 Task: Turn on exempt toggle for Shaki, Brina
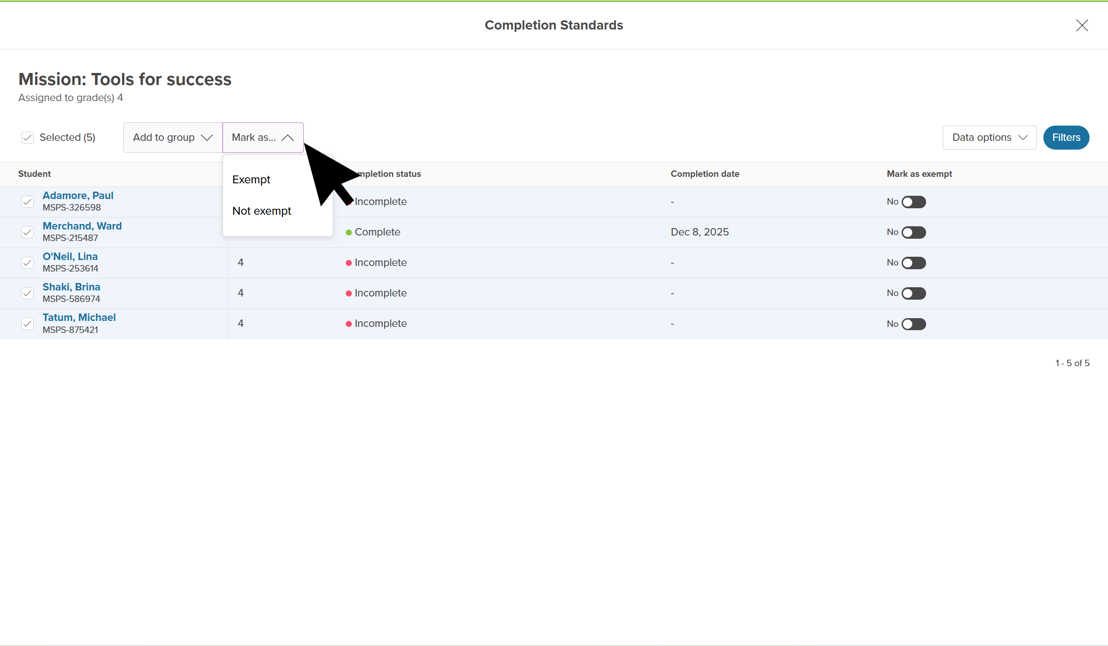pos(913,293)
